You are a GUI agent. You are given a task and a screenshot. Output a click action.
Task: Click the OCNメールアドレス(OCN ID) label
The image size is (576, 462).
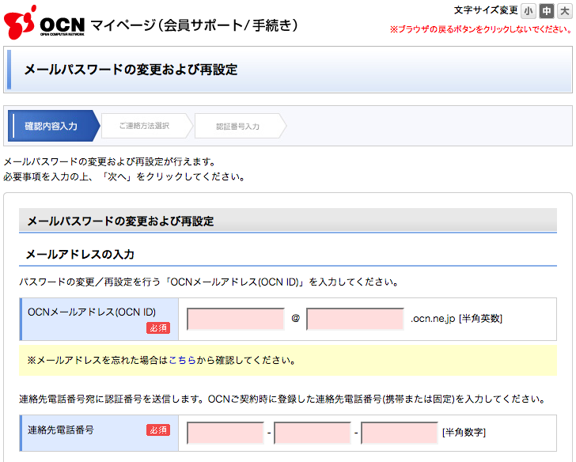pyautogui.click(x=92, y=312)
